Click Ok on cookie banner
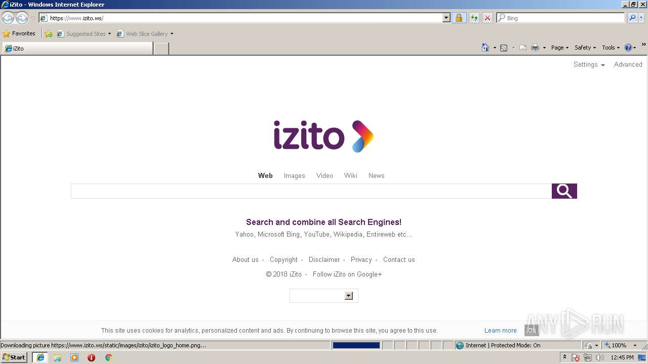The image size is (648, 364). [x=532, y=331]
